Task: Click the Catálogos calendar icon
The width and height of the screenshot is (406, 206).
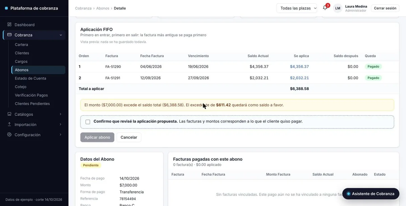Action: [x=9, y=114]
